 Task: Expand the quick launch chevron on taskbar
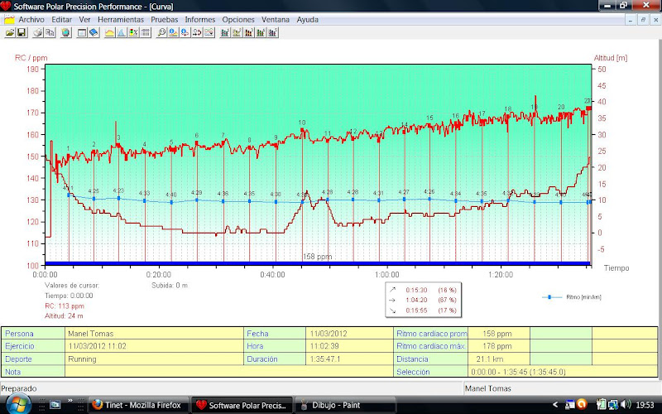coord(70,401)
